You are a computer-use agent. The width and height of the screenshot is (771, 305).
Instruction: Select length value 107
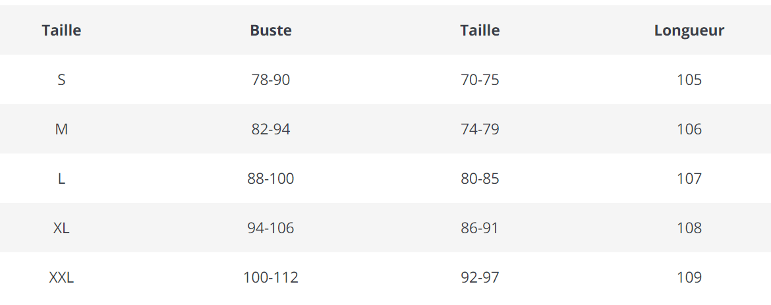tap(689, 179)
